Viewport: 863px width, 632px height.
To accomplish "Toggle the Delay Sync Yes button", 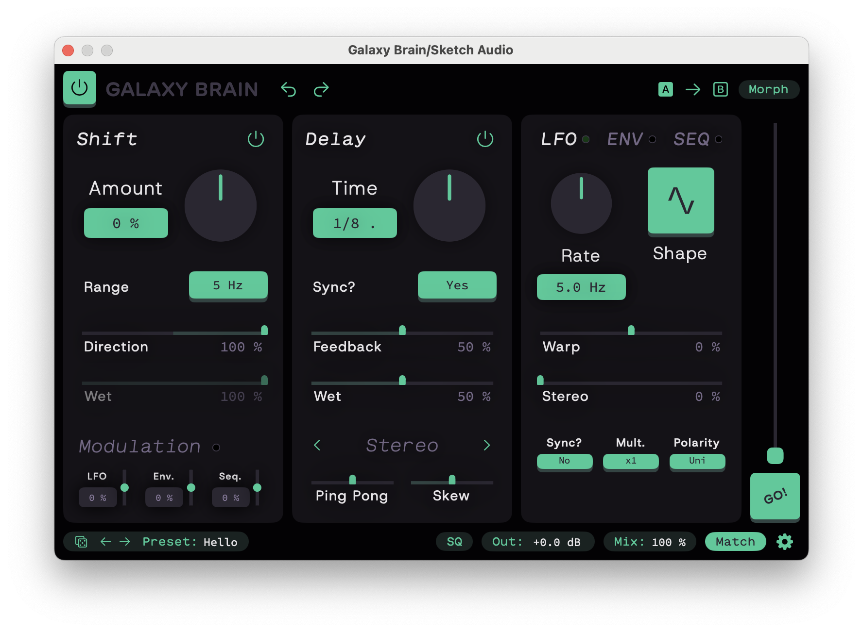I will [457, 285].
